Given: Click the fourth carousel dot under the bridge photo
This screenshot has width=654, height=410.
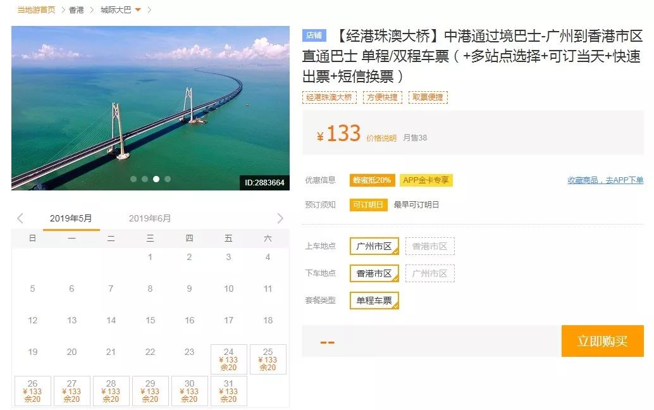Looking at the screenshot, I should (168, 179).
